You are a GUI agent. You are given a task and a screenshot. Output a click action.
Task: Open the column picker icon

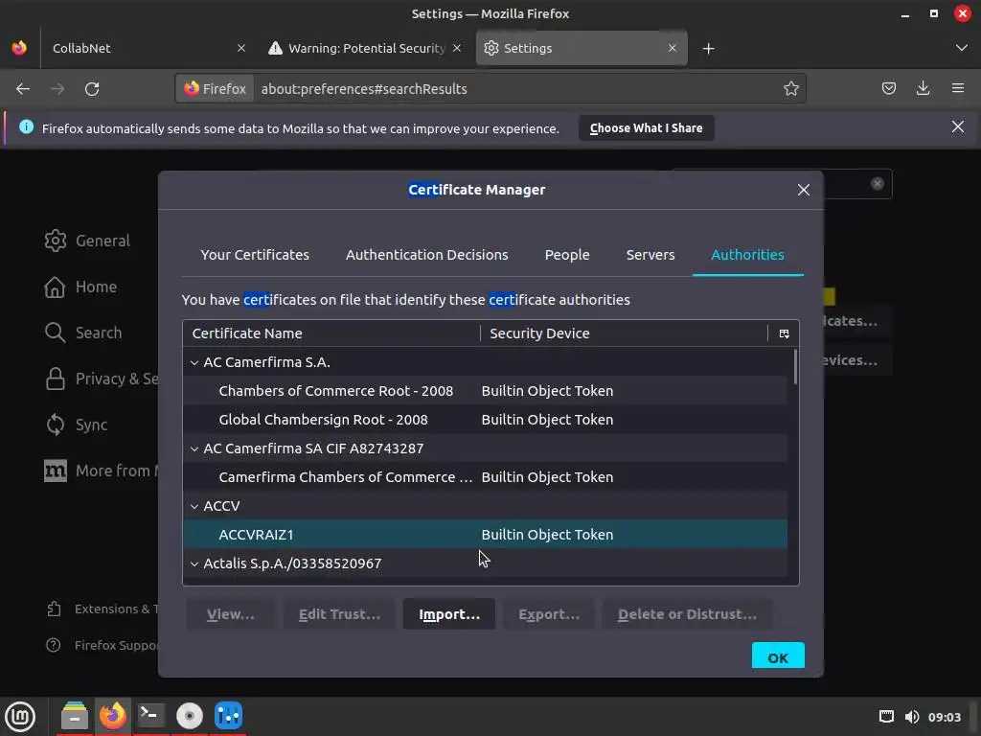[x=784, y=333]
